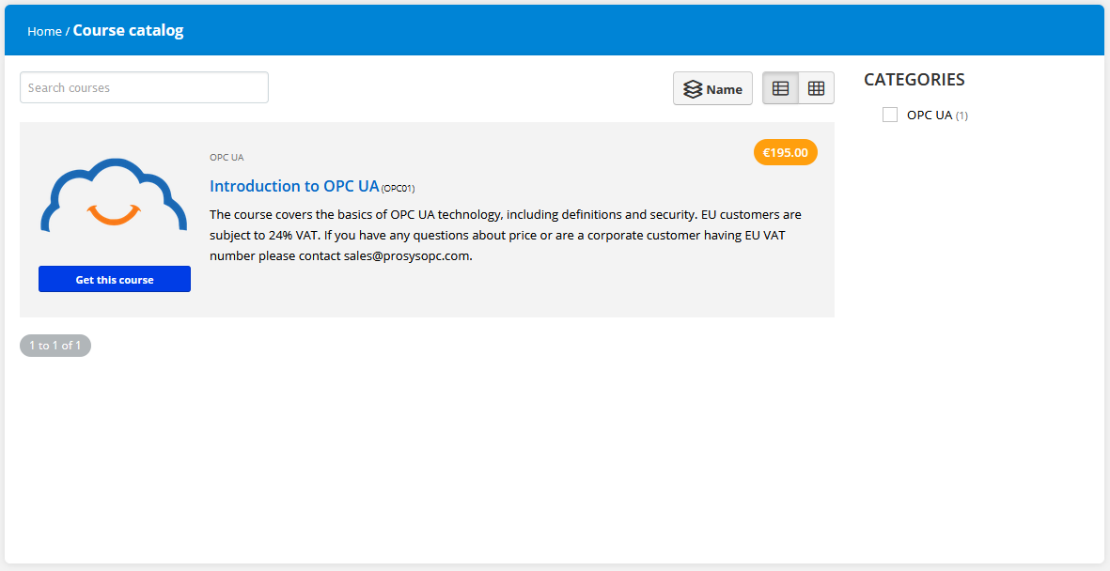Open the Introduction to OPC UA course link
The height and width of the screenshot is (571, 1110).
click(x=294, y=186)
